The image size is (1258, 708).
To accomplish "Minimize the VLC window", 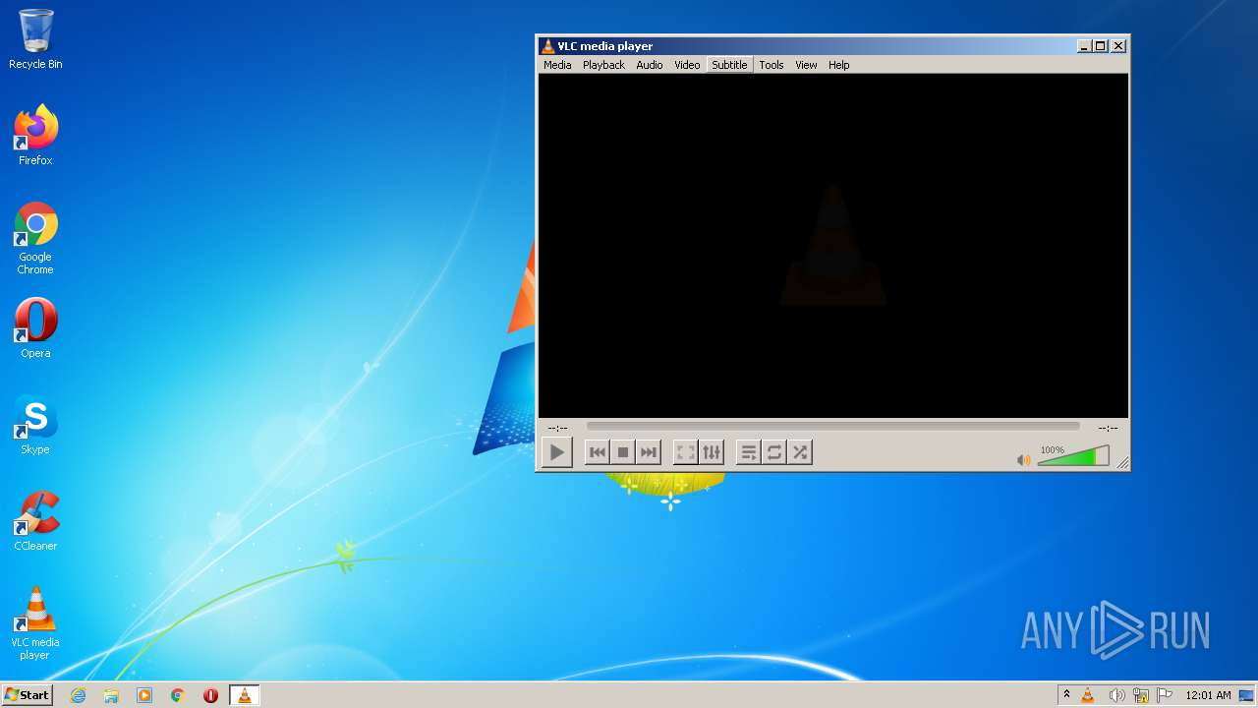I will pyautogui.click(x=1084, y=46).
